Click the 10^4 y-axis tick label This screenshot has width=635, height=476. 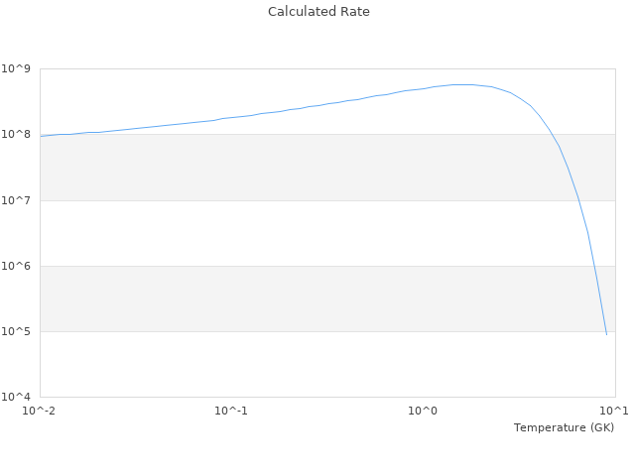click(x=18, y=397)
